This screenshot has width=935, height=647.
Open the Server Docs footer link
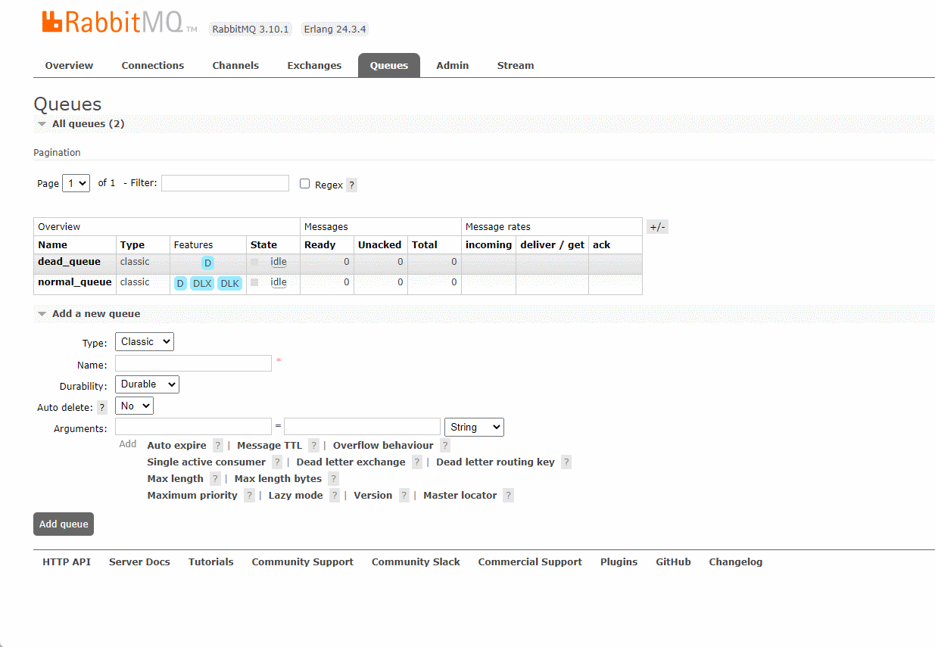pyautogui.click(x=139, y=561)
